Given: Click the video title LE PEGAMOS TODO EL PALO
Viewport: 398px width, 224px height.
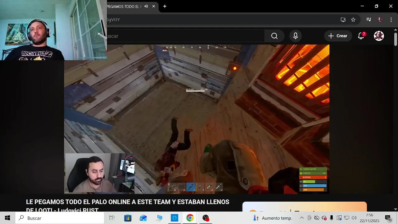Looking at the screenshot, I should pyautogui.click(x=127, y=206).
